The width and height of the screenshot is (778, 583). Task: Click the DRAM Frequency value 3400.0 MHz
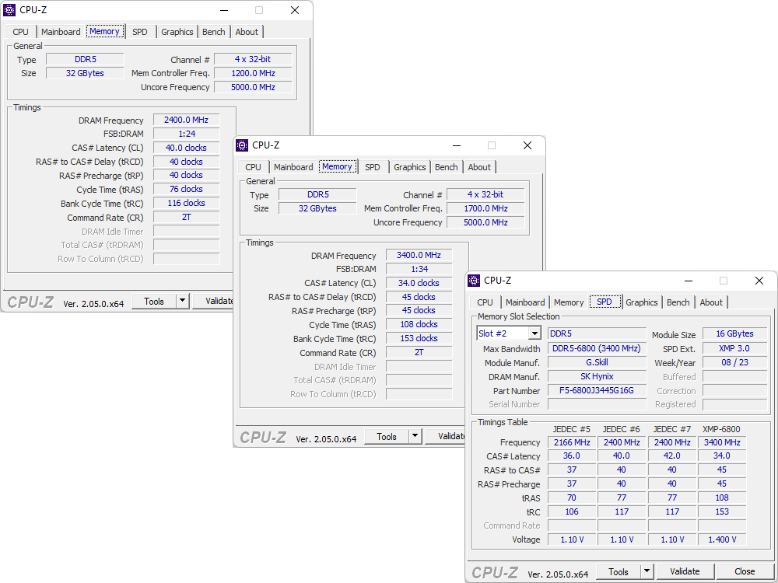point(419,255)
